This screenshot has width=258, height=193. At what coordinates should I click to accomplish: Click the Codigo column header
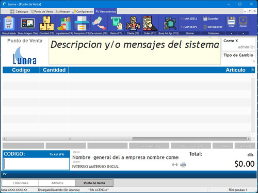21,70
